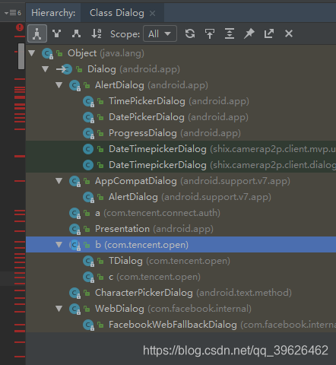Viewport: 336px width, 365px height.
Task: Collapse the b com.tencent.open node
Action: pyautogui.click(x=59, y=245)
